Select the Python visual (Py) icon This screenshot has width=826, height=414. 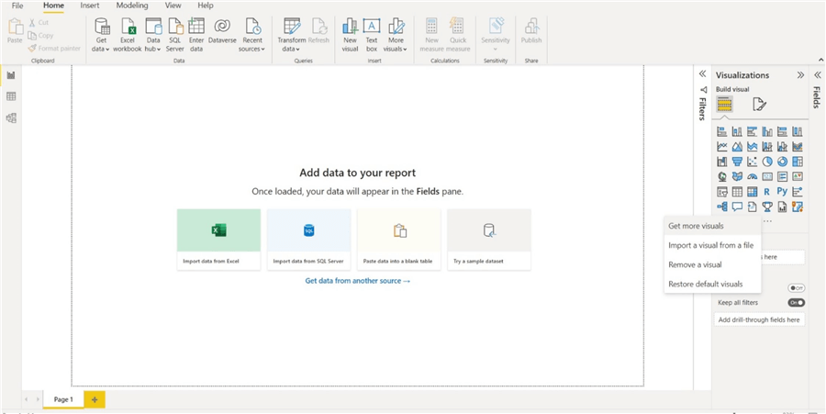pos(782,192)
